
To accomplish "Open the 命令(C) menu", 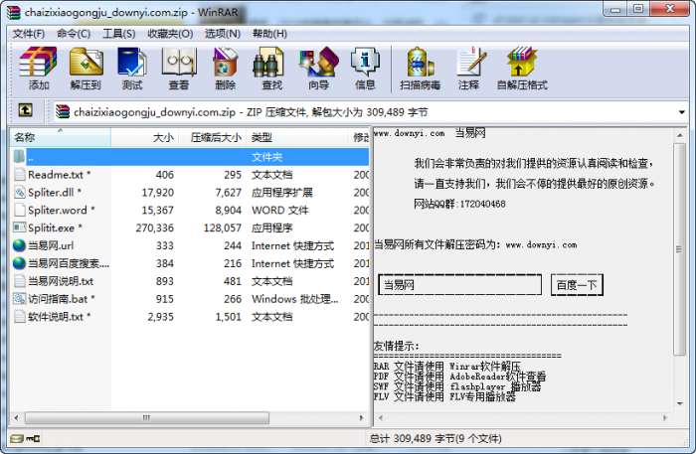I will coord(74,34).
